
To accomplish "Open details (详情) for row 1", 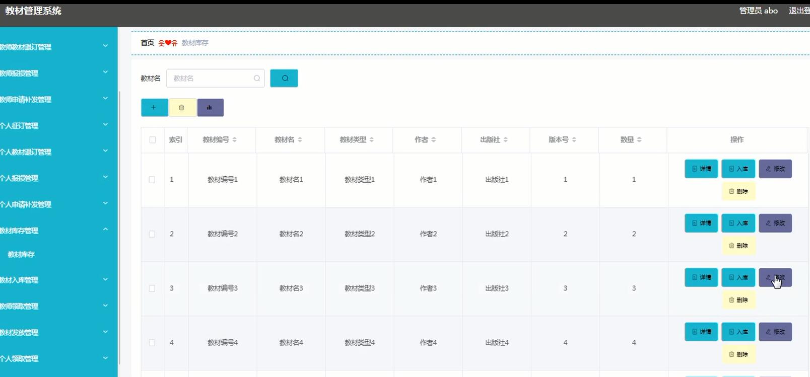I will (x=701, y=169).
